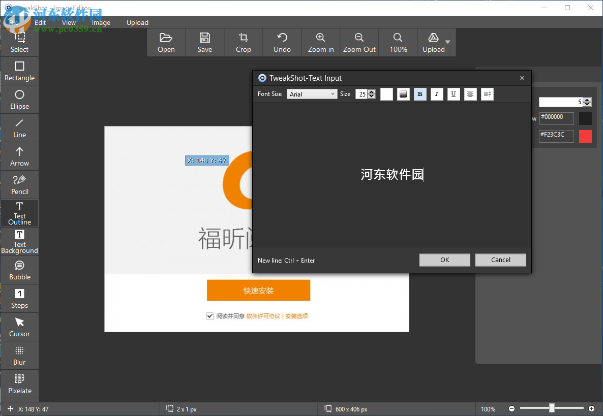The height and width of the screenshot is (416, 603).
Task: Click the Crop tool in the toolbar
Action: [243, 42]
